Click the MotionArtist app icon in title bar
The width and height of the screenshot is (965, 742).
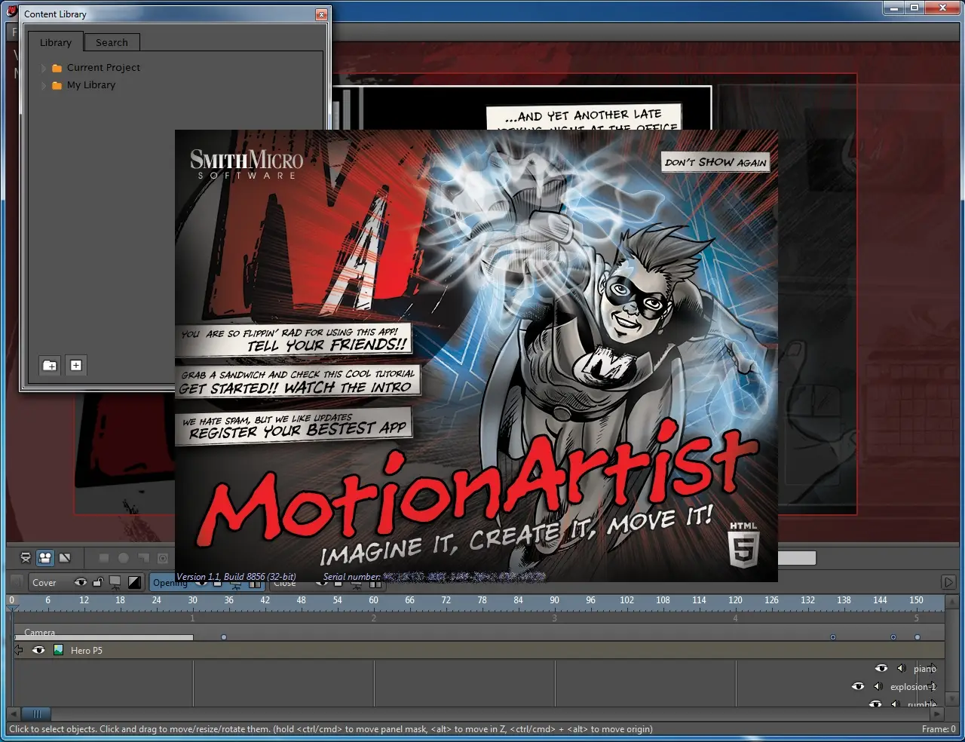pyautogui.click(x=11, y=11)
